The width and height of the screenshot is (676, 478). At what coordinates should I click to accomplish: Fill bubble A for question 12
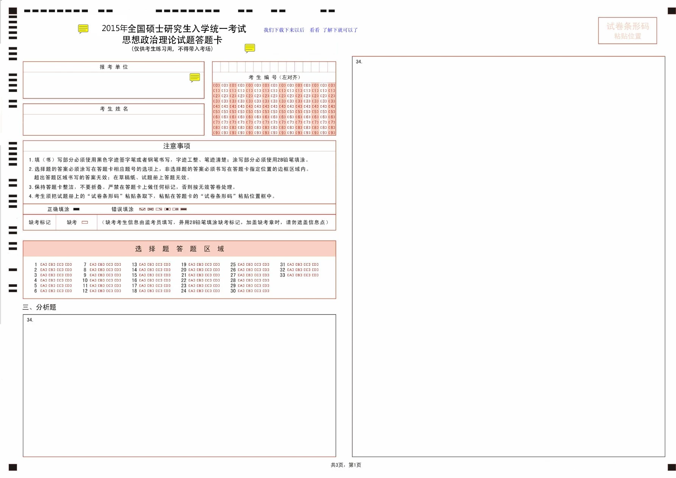[93, 291]
